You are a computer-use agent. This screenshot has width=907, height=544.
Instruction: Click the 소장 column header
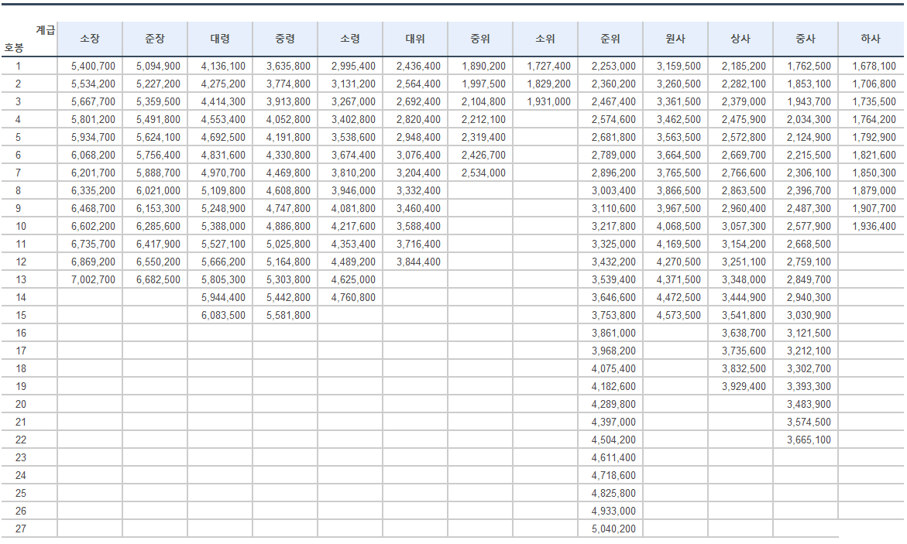coord(90,39)
